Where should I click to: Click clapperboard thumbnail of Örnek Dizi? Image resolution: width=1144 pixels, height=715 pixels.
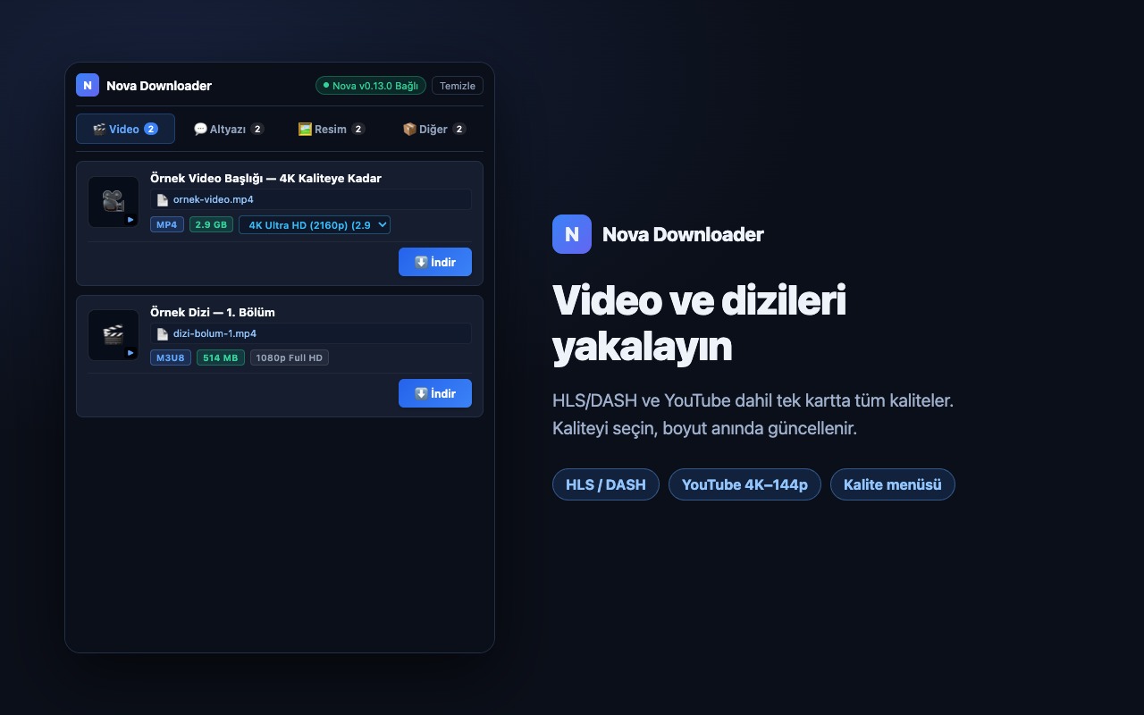(114, 335)
